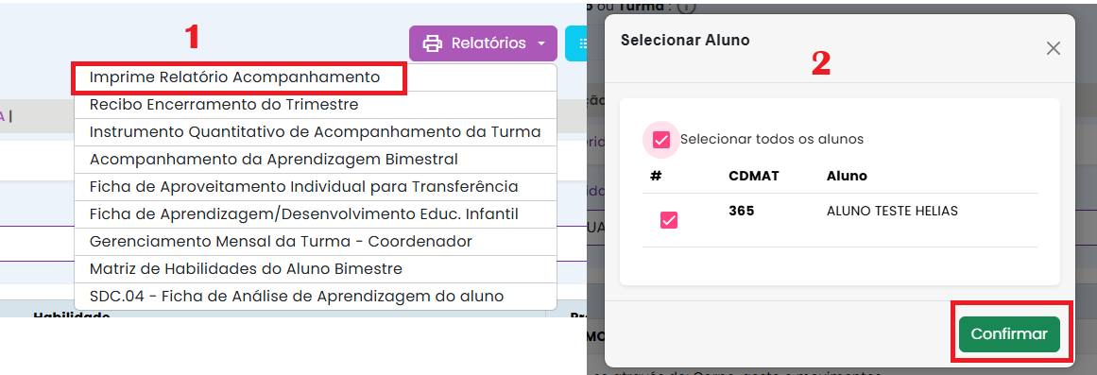
Task: Click the printer icon on Relatórios button
Action: (x=433, y=43)
